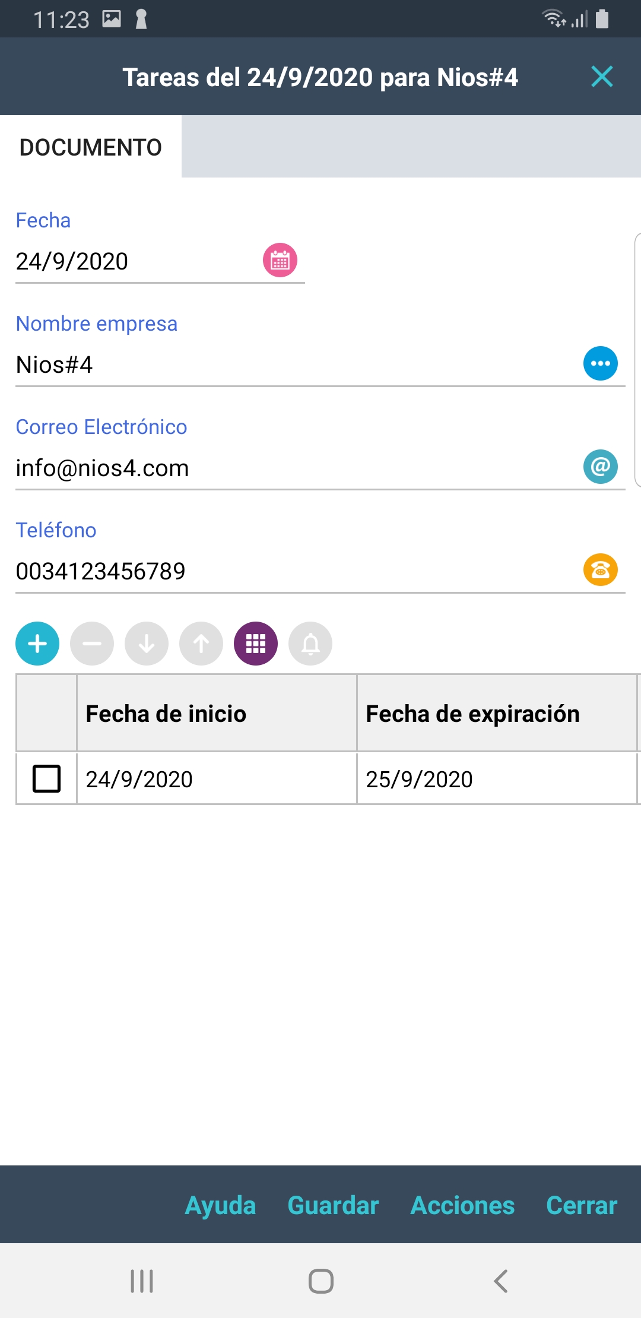Tap the three-dots lookup icon beside Nios#4
Viewport: 641px width, 1318px height.
coord(600,363)
